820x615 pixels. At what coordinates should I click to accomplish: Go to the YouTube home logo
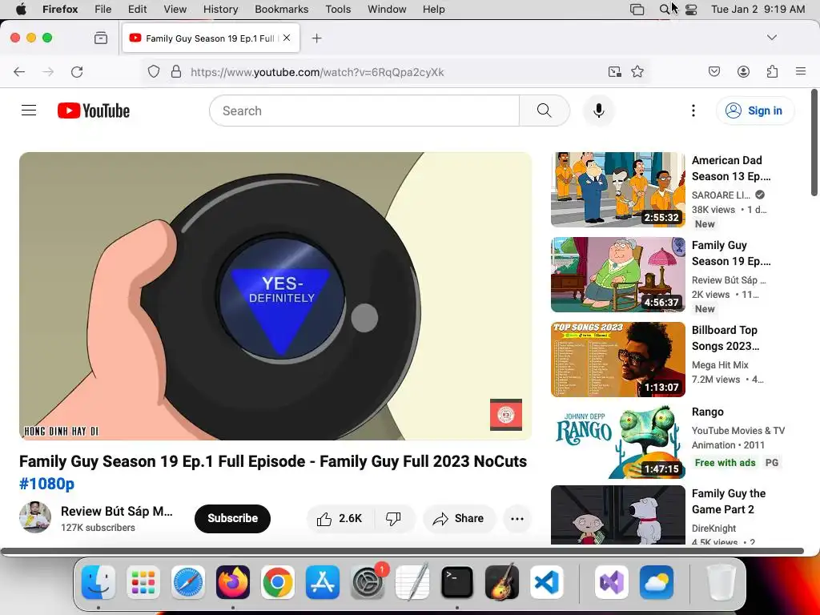tap(94, 111)
